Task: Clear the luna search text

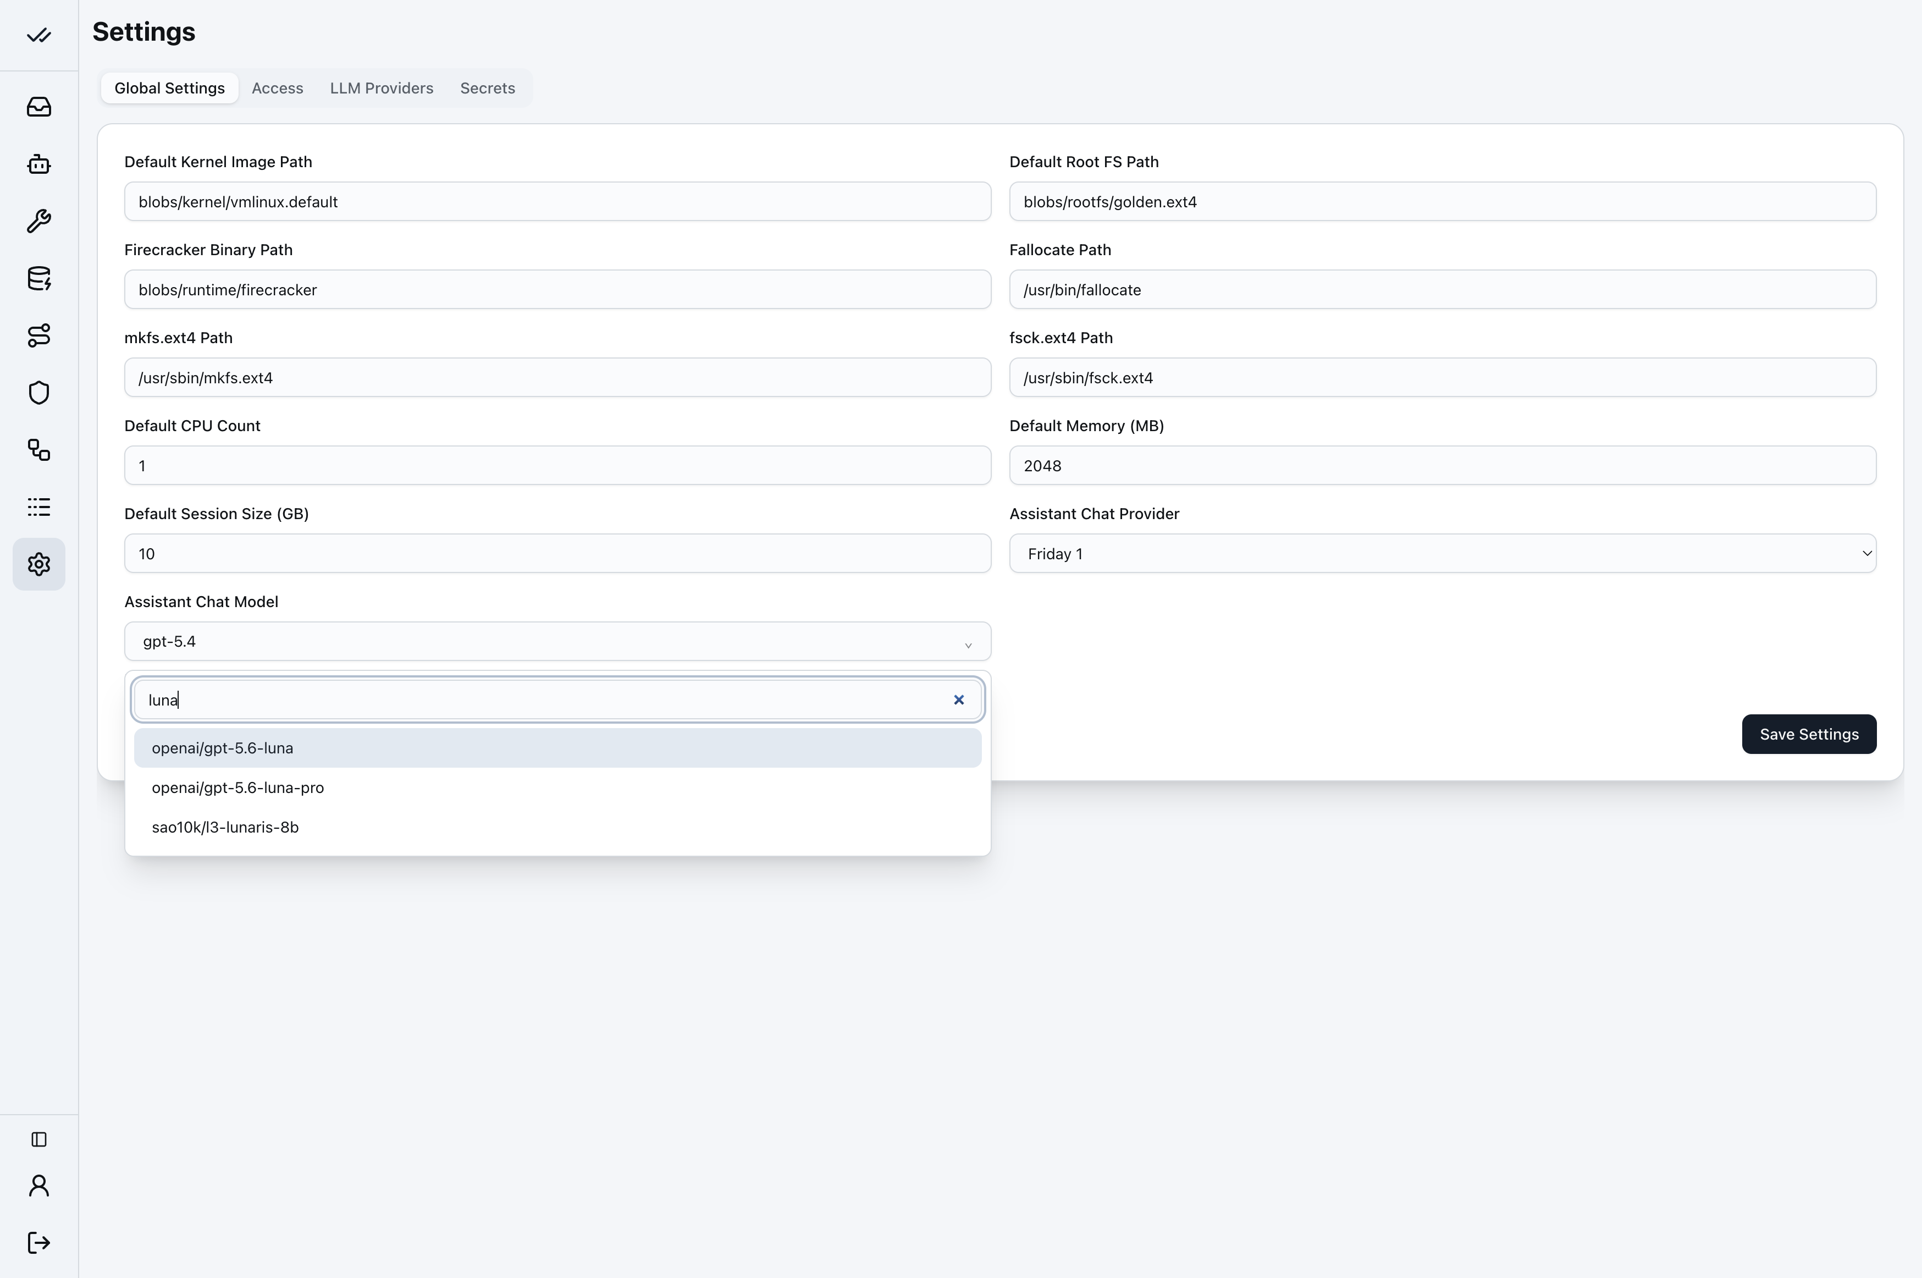Action: 959,699
